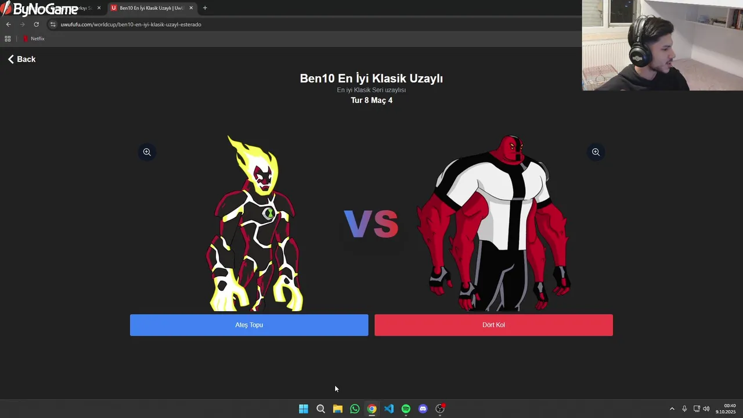743x418 pixels.
Task: Switch to the Ben10 En İyi Klasik Uzaylı tab
Action: (x=152, y=8)
